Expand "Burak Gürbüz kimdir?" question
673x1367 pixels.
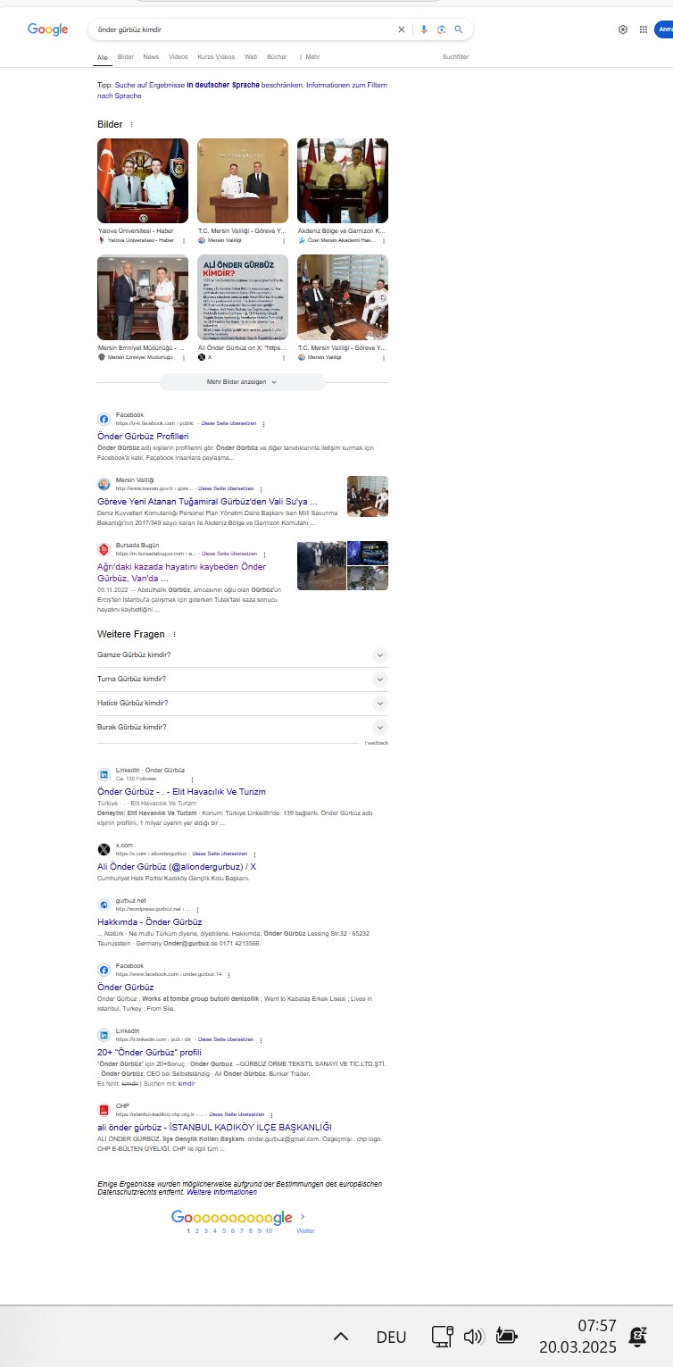[243, 728]
